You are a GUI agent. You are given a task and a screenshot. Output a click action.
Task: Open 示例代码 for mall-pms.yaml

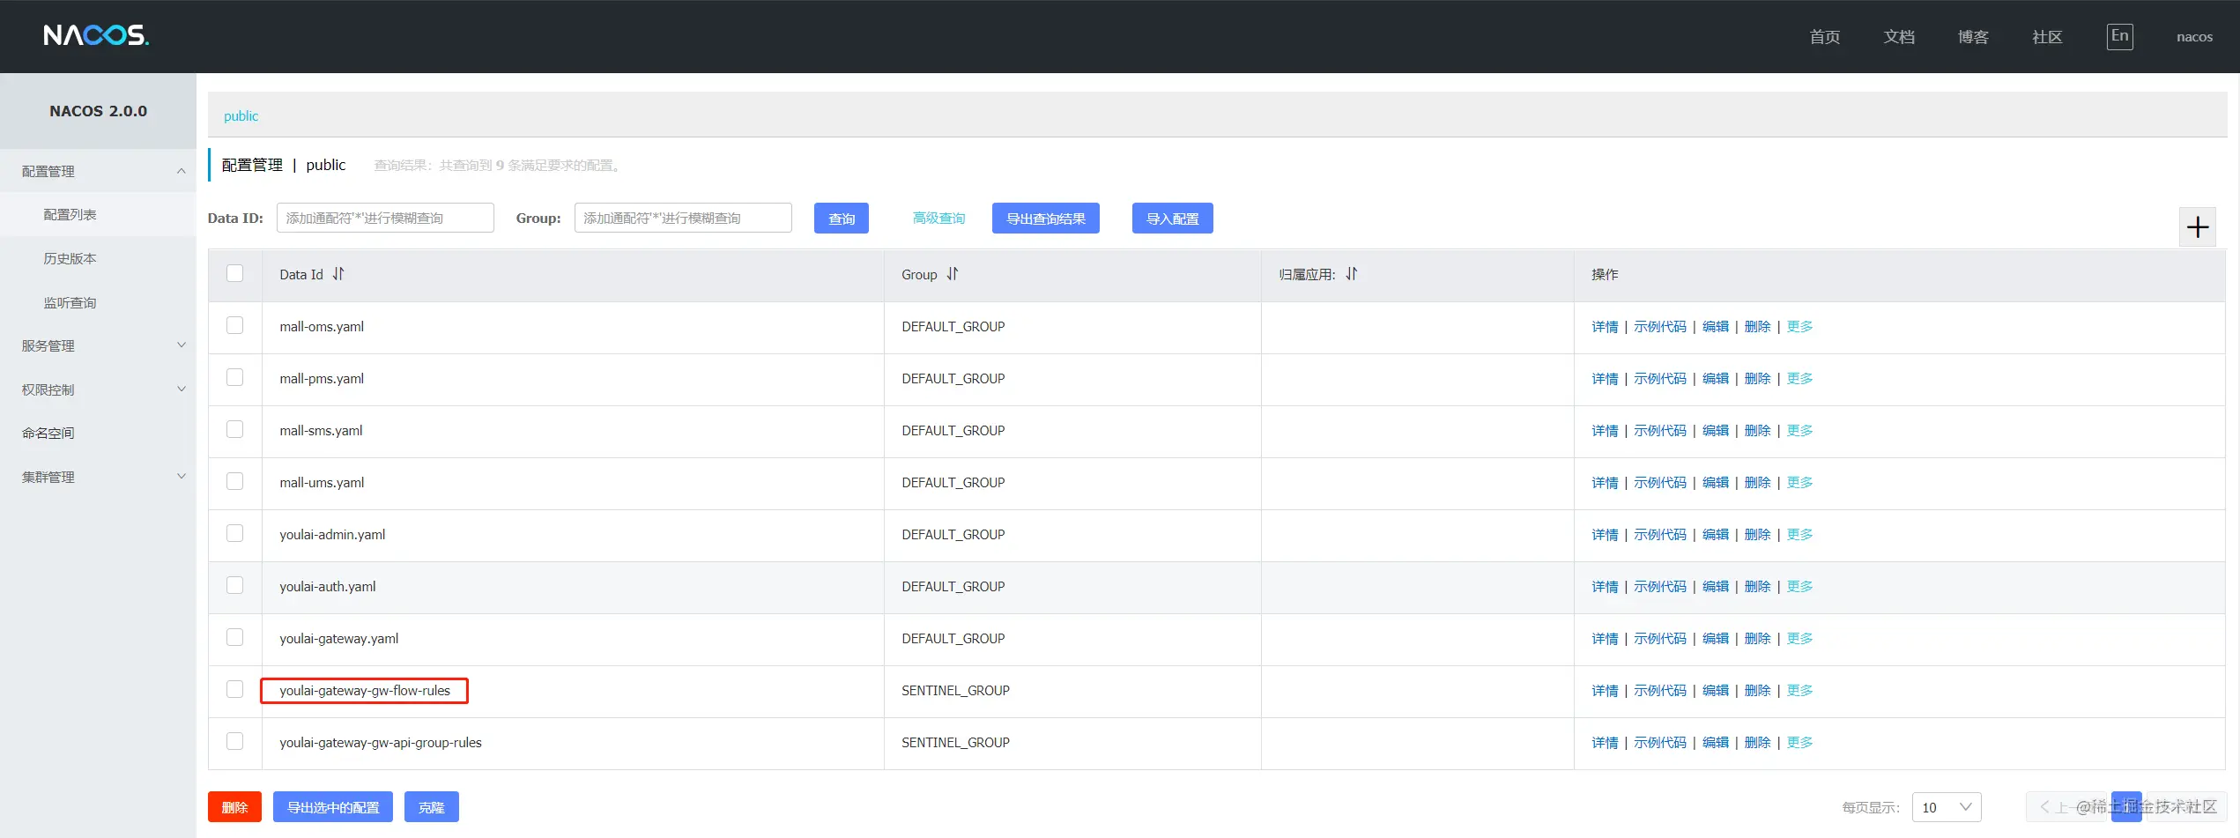pos(1660,379)
